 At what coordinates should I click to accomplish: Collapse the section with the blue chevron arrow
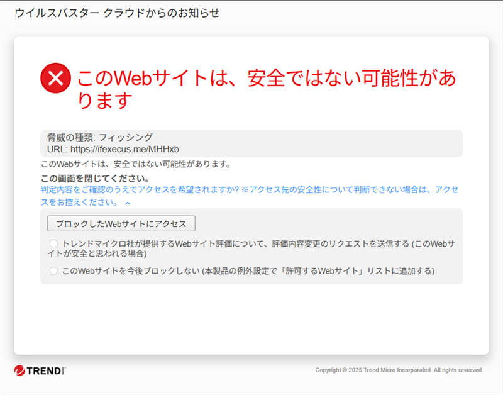(x=128, y=203)
